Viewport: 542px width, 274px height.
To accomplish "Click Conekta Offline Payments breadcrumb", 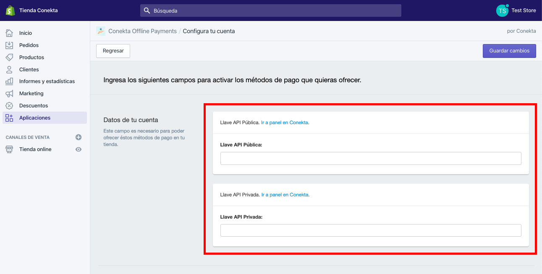I will (142, 31).
